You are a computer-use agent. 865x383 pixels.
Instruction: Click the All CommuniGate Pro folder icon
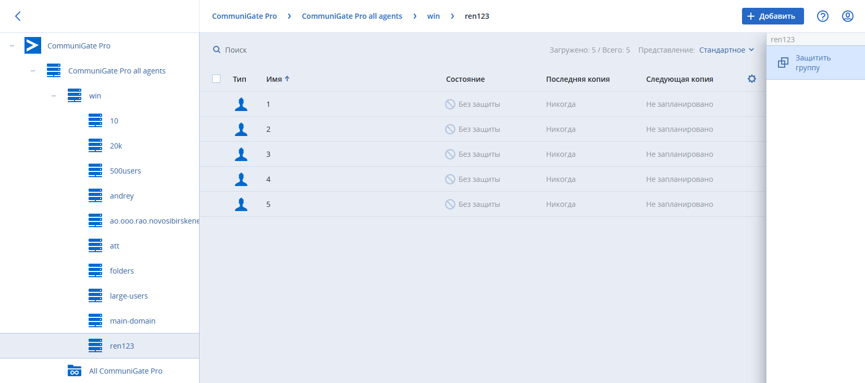(x=75, y=371)
